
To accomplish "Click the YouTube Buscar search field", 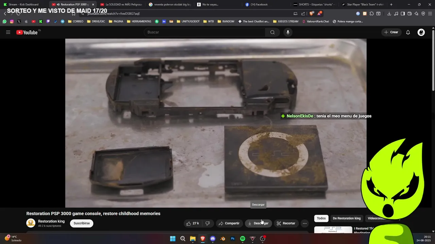I will click(x=205, y=32).
